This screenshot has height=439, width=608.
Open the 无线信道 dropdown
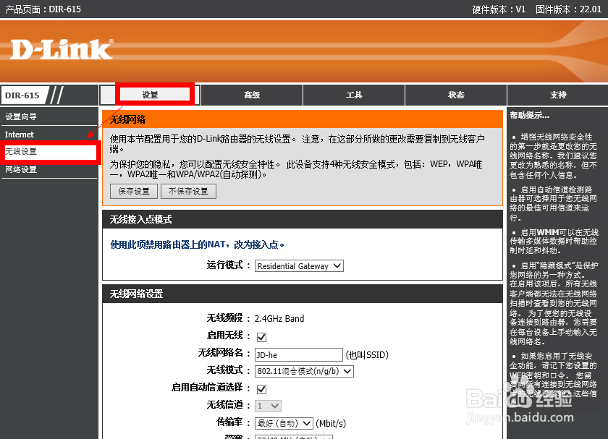point(268,406)
